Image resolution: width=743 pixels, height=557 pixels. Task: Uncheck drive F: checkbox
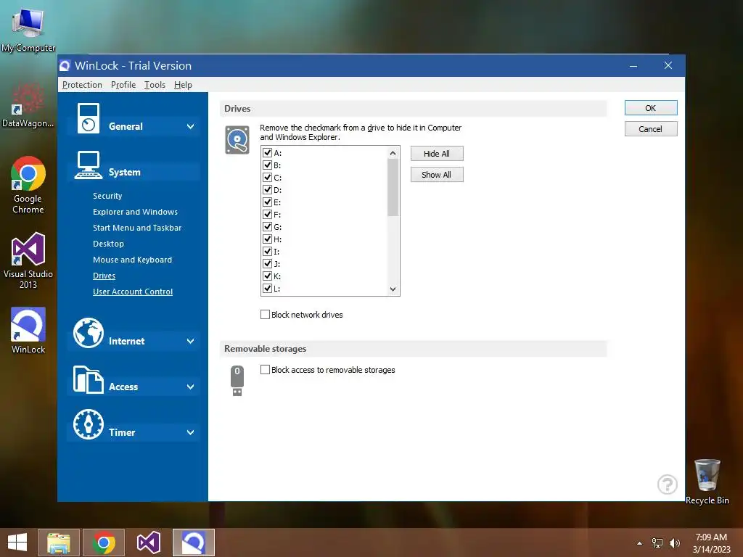point(267,215)
